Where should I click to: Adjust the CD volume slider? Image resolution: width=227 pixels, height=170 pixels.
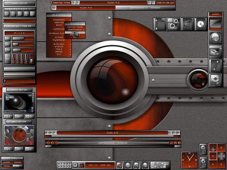tap(23, 44)
